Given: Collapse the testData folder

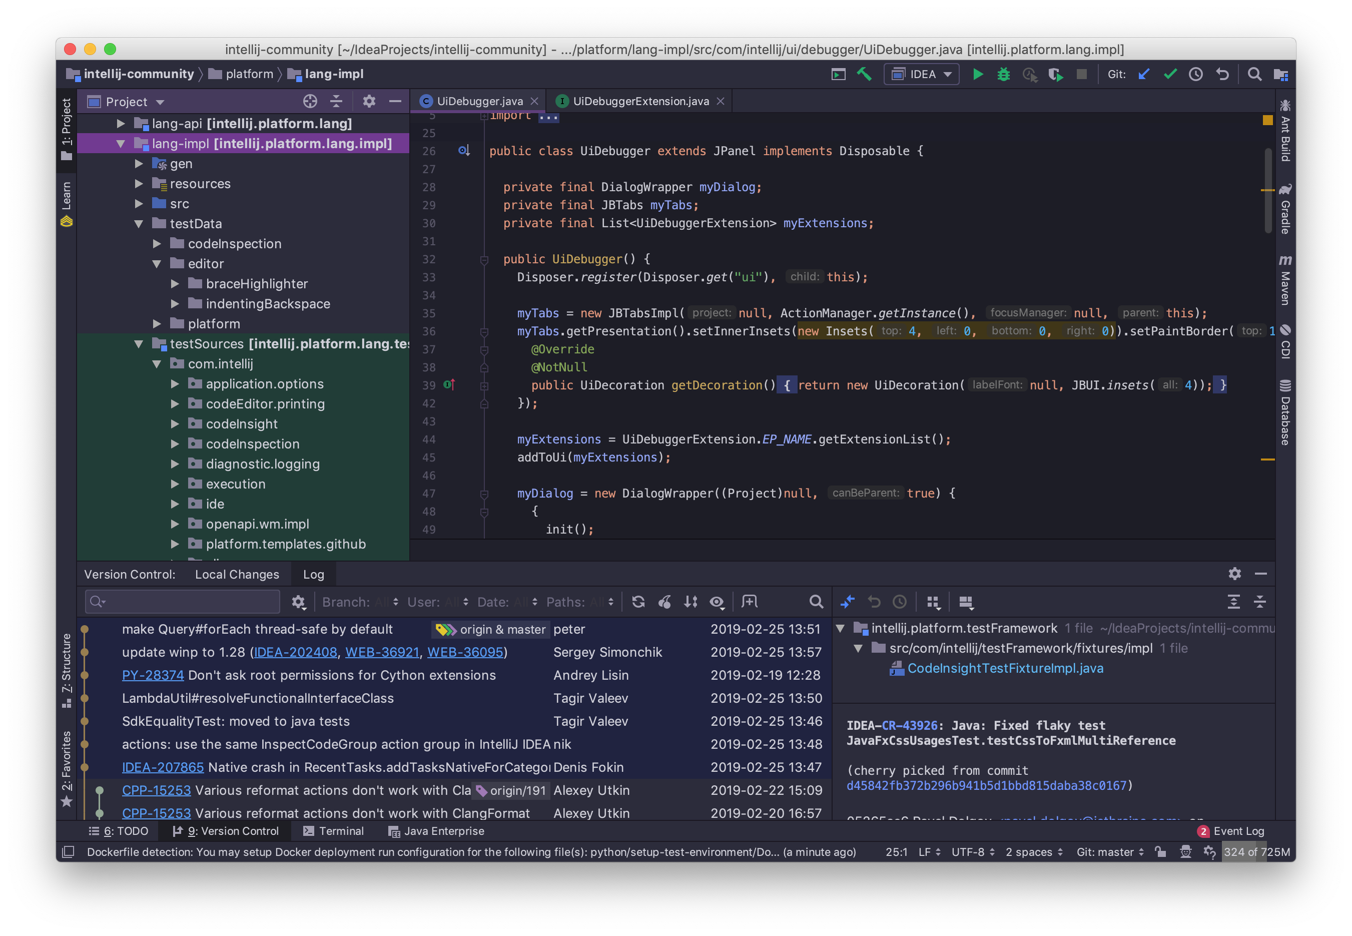Looking at the screenshot, I should [x=139, y=224].
